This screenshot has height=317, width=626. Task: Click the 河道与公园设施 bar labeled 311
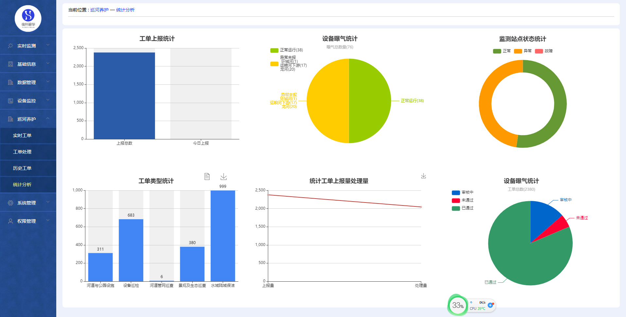click(100, 267)
